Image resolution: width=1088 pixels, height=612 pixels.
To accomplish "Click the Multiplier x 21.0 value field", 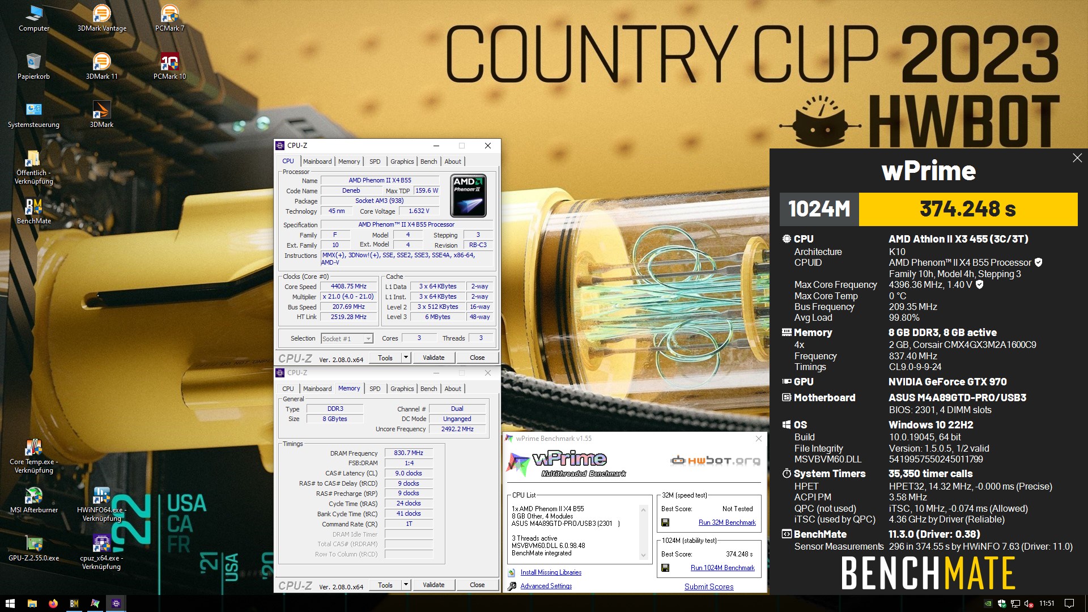I will pyautogui.click(x=348, y=297).
